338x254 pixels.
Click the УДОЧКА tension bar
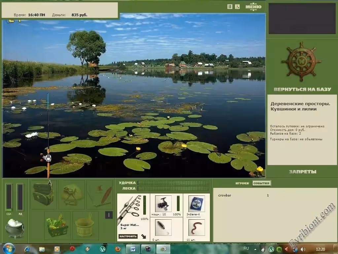click(x=173, y=183)
